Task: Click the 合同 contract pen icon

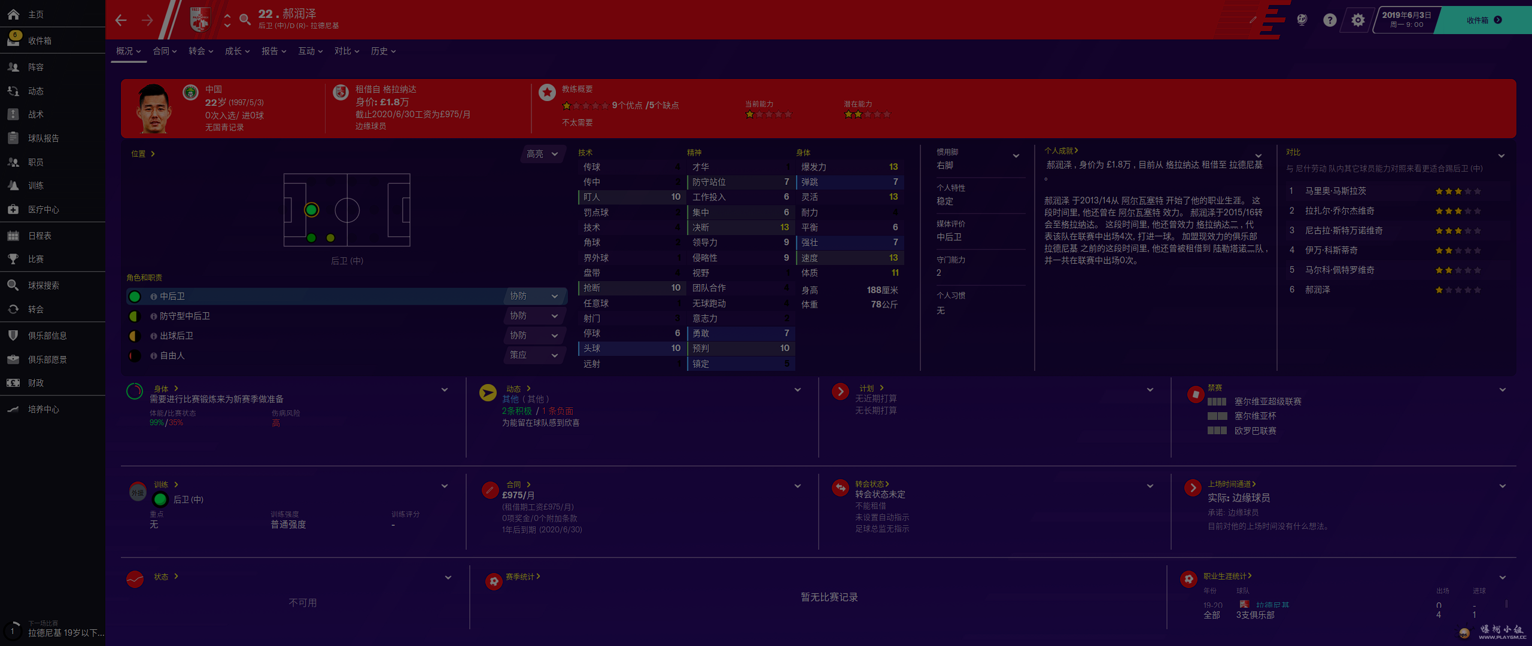Action: click(x=490, y=490)
